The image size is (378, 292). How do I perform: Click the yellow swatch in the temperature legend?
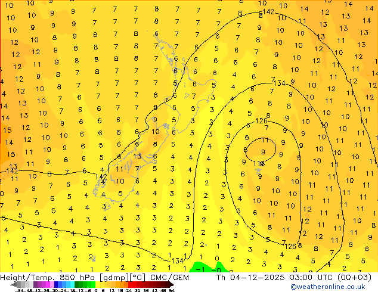pos(98,285)
